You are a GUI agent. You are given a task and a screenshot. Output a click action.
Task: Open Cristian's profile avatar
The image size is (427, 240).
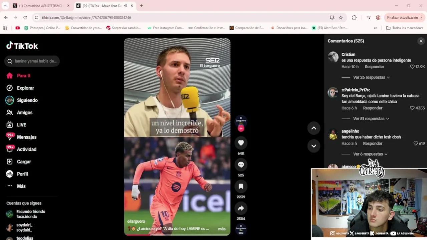tap(333, 57)
